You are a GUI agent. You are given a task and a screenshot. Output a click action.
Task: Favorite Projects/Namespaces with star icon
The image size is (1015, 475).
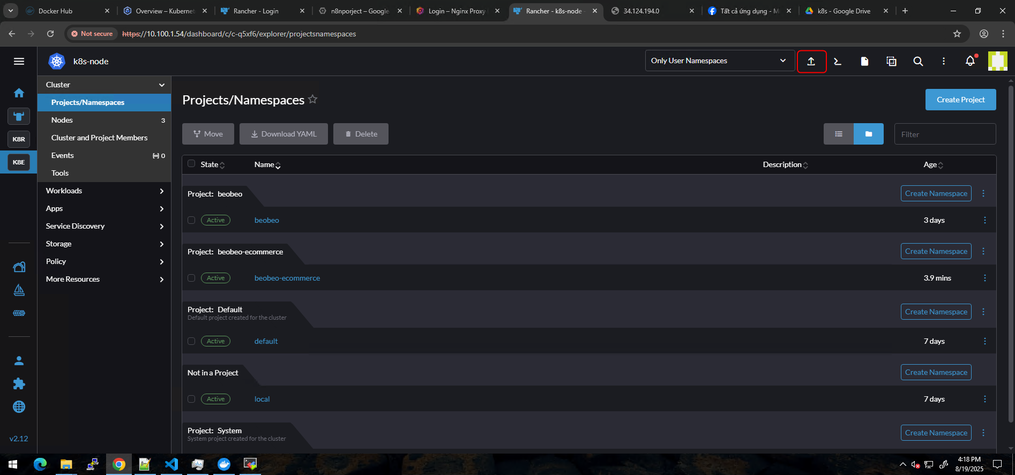click(313, 100)
